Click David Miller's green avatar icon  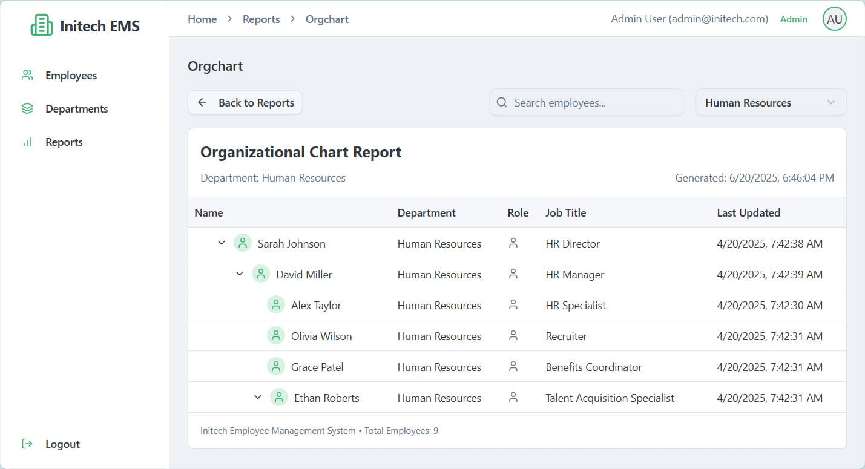[261, 274]
